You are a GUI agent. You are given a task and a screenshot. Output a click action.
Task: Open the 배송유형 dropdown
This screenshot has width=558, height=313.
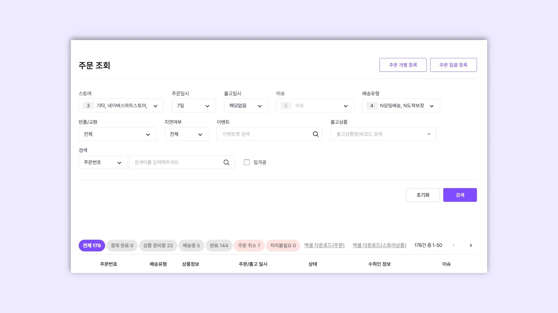(401, 106)
